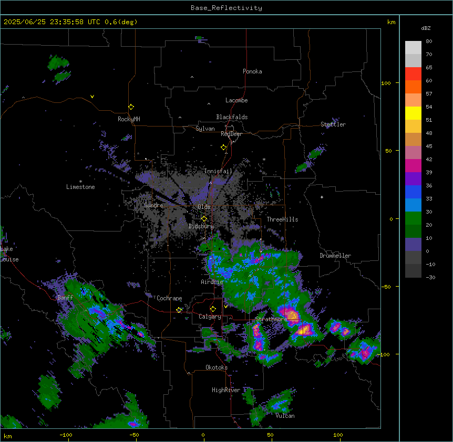
Task: Click the RedDeer city label
Action: [231, 134]
